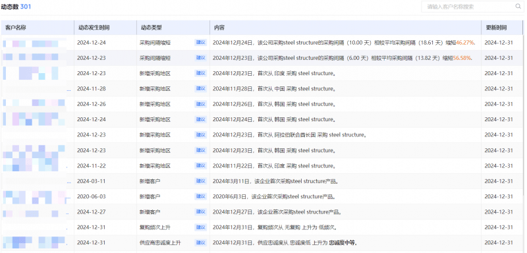Click the 动态数 301 count label

(16, 7)
